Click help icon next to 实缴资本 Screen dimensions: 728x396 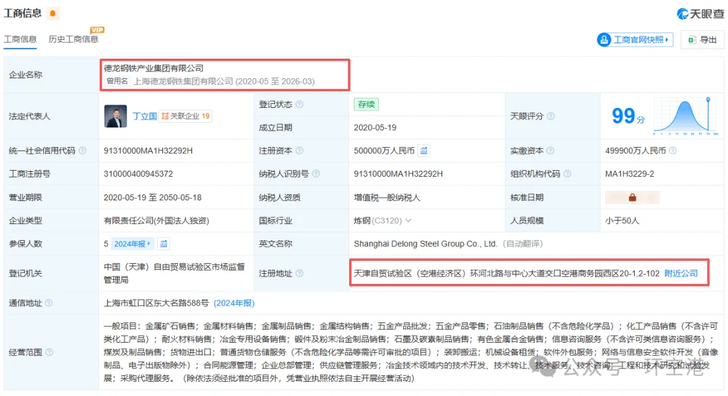coord(550,150)
